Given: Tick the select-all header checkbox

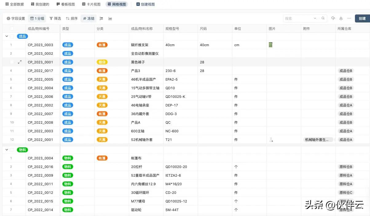Looking at the screenshot, I should (12, 29).
